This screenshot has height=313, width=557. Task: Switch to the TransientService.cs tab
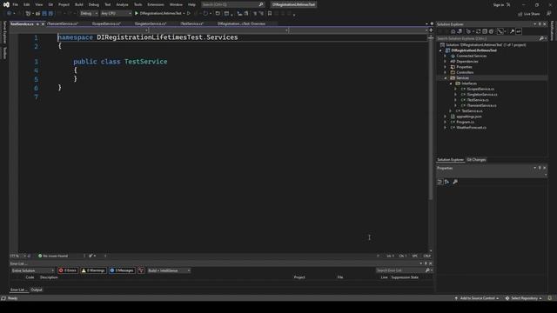click(x=63, y=23)
